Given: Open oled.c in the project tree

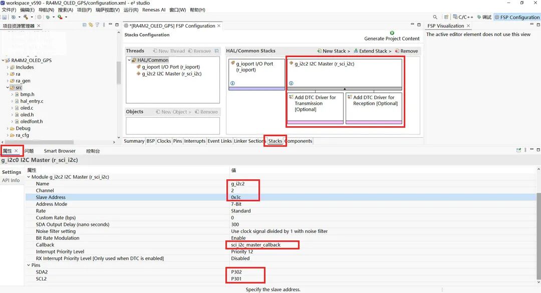Looking at the screenshot, I should pyautogui.click(x=27, y=108).
